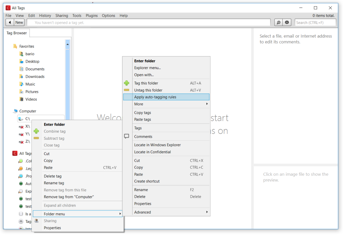Click the Combine tag plus icon
343x239 pixels.
point(36,131)
